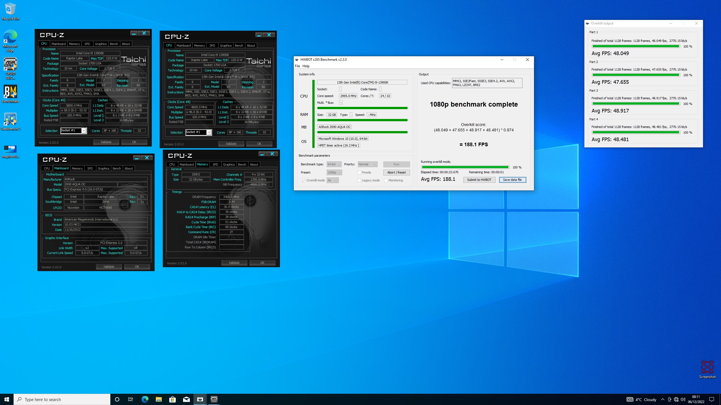Switch to HWBOT x265 taskbar icon
Screen dimensions: 721x405
coord(200,399)
